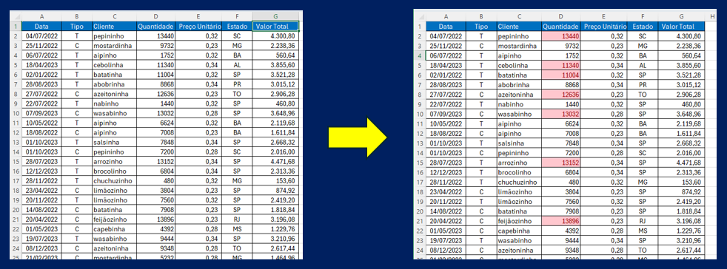
Task: Select 'Estado' header in right spreadsheet
Action: 642,27
